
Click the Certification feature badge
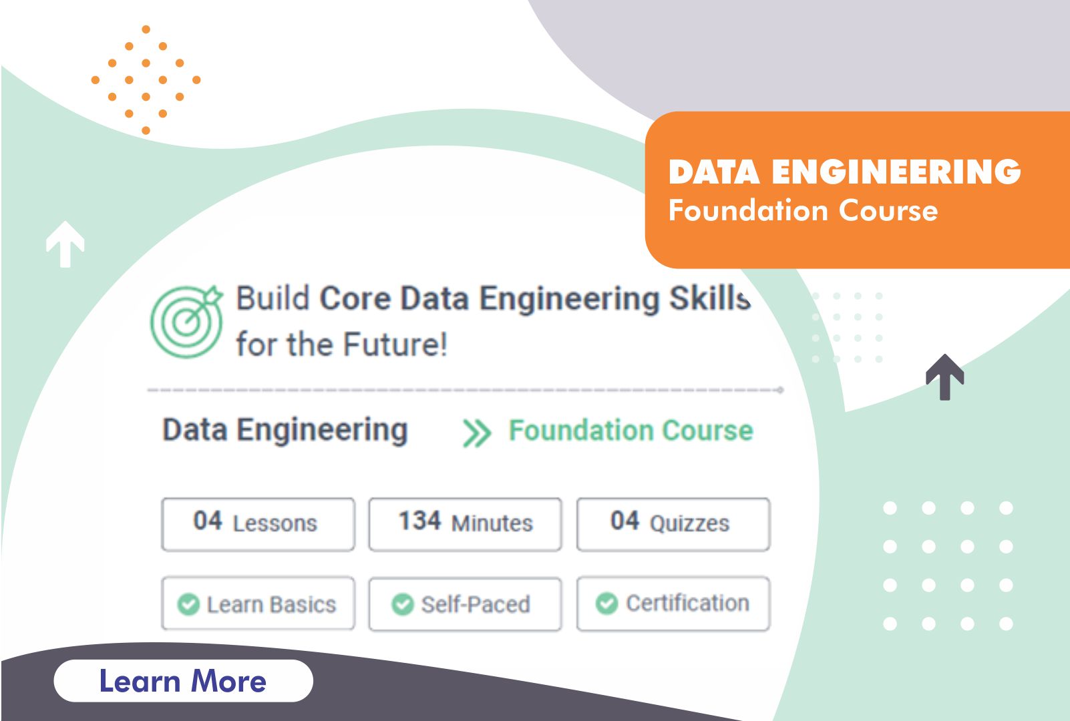(x=673, y=604)
